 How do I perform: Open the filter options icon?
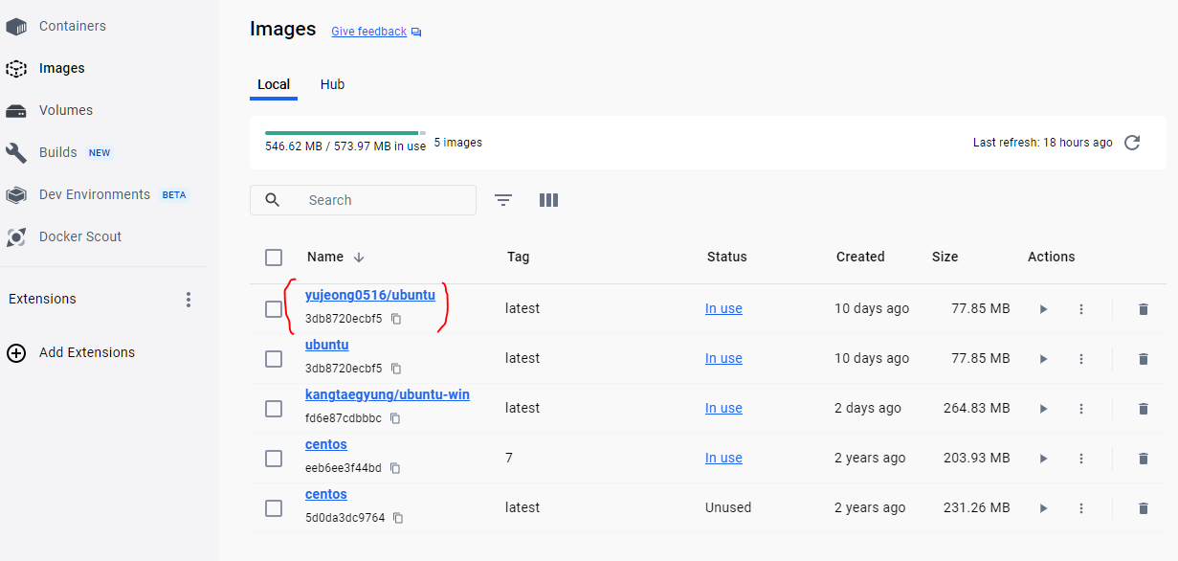coord(503,200)
